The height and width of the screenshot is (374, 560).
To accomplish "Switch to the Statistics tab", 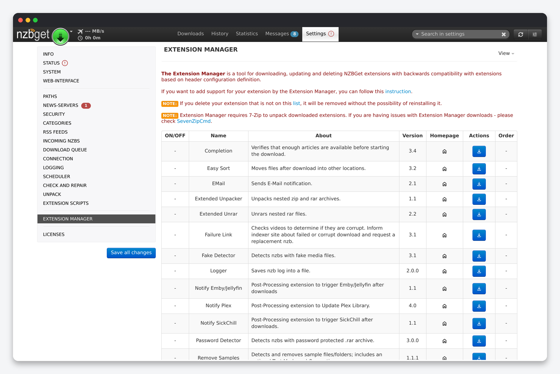I will [247, 34].
